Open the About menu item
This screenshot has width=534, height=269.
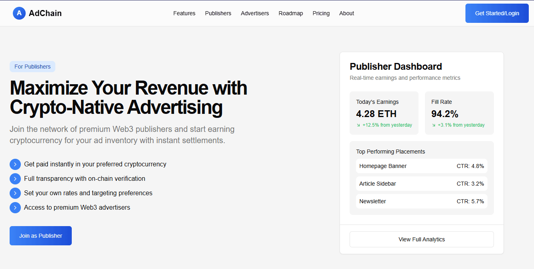pos(346,13)
